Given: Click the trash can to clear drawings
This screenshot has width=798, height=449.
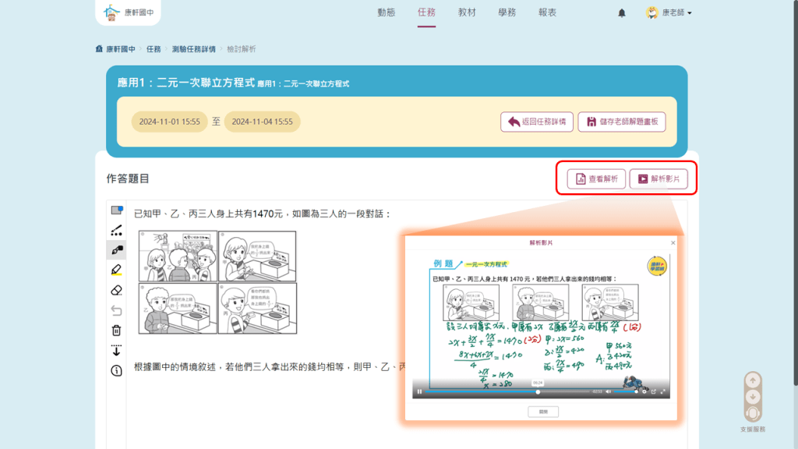Looking at the screenshot, I should click(117, 331).
